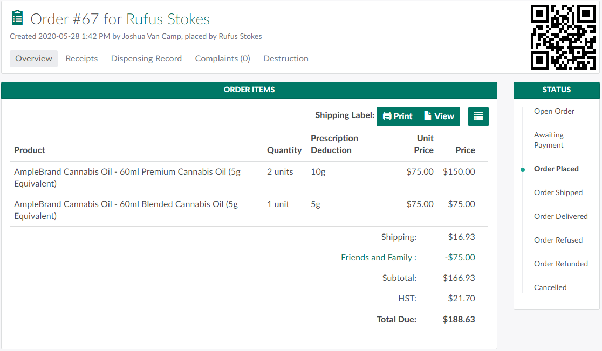Switch to the Receipts tab

(81, 59)
